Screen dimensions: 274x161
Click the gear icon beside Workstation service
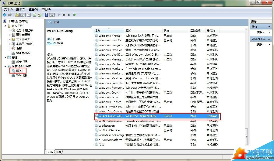(96, 125)
